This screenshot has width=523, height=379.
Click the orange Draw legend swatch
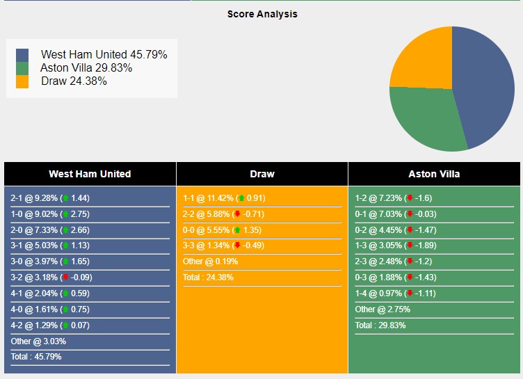[x=22, y=81]
